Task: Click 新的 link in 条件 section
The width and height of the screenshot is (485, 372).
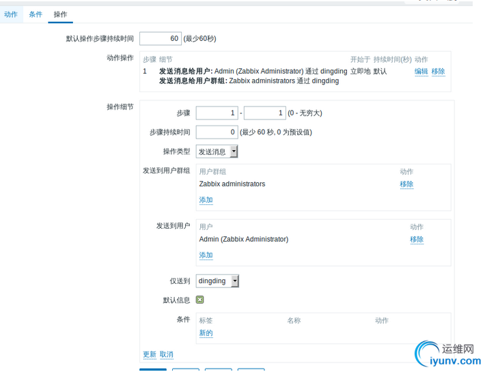Action: click(x=206, y=333)
